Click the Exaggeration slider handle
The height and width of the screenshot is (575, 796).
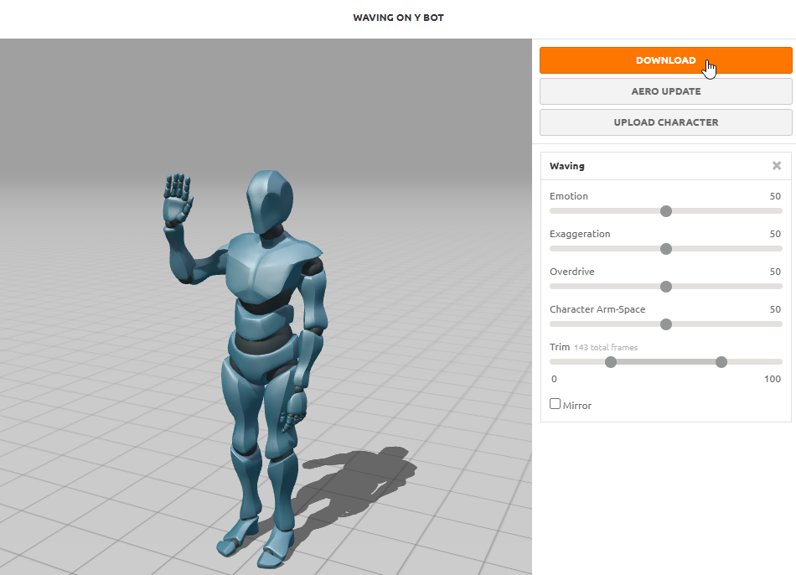click(x=666, y=249)
